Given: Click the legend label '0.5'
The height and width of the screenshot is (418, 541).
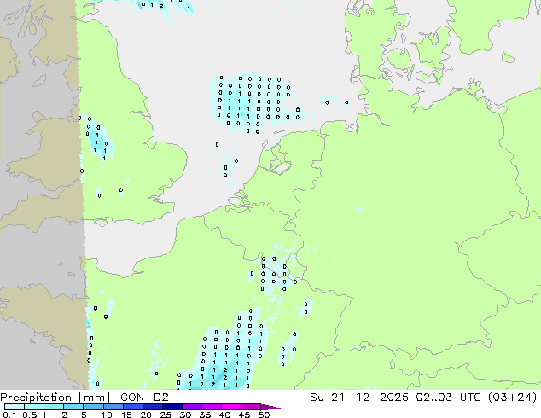Looking at the screenshot, I should [x=30, y=415].
